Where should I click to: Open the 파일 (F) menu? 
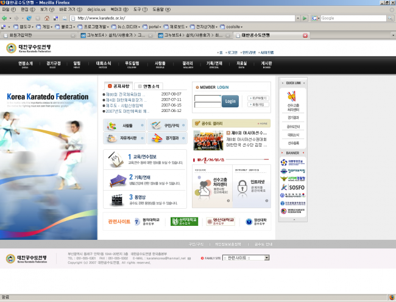(x=9, y=9)
